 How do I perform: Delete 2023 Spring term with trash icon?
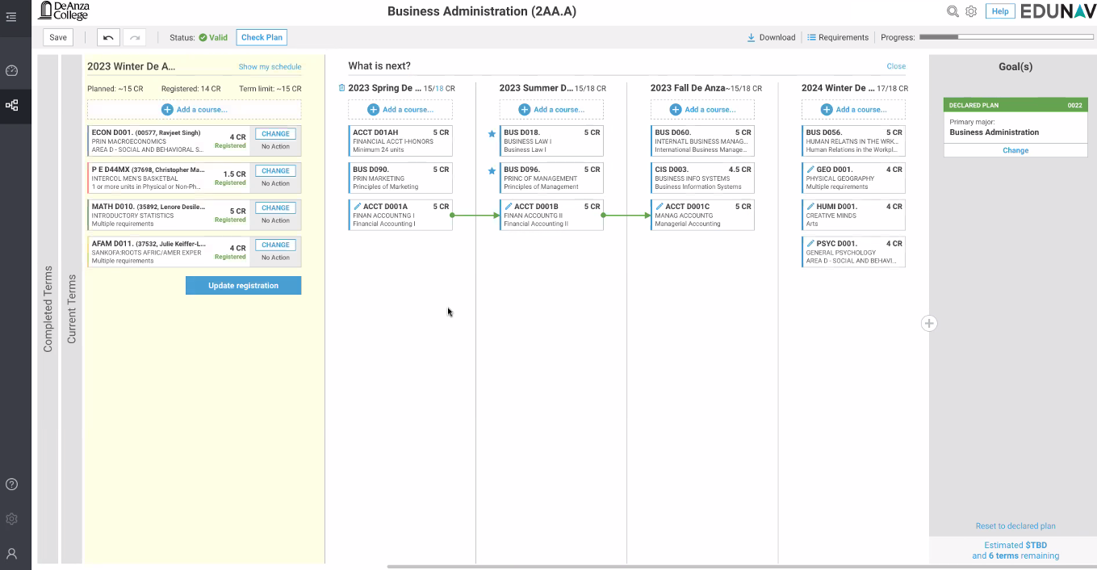pyautogui.click(x=341, y=88)
